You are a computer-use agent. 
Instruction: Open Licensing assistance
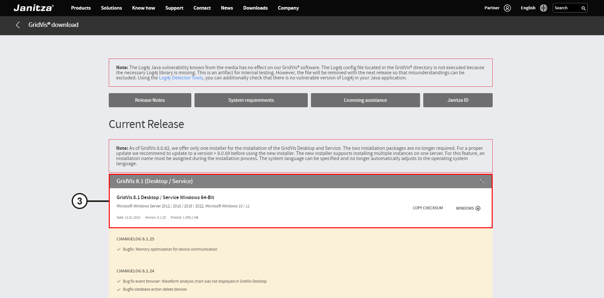point(365,100)
